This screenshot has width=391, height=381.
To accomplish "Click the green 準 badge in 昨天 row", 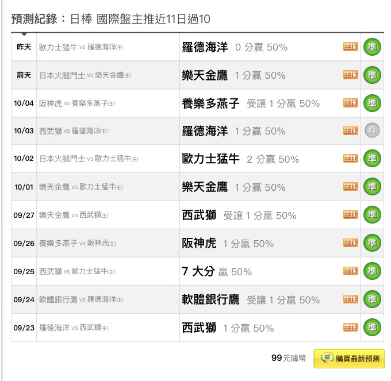I will point(372,47).
